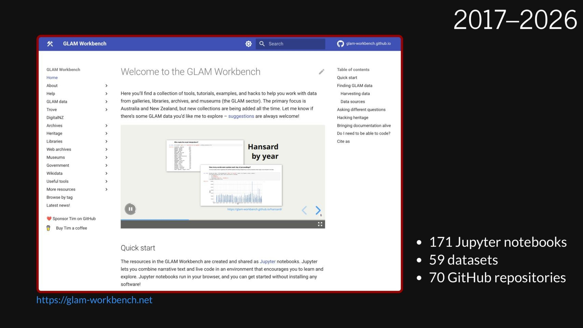Click the GitHub octocat icon in header

tap(341, 44)
